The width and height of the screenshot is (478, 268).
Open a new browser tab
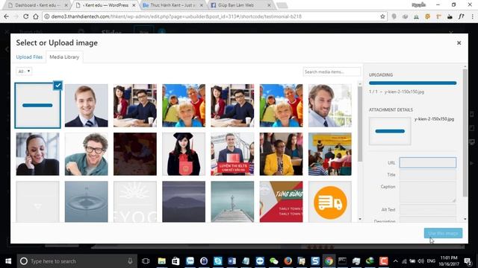(x=282, y=5)
